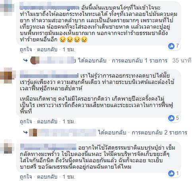Click ตอบกลับ under the first comment
This screenshot has height=181, width=192.
click(x=47, y=50)
